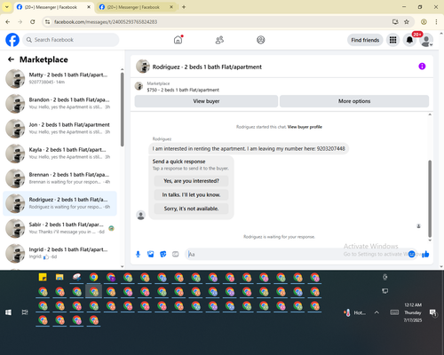Open the Chrome three-dot menu
The width and height of the screenshot is (444, 355).
pos(436,22)
